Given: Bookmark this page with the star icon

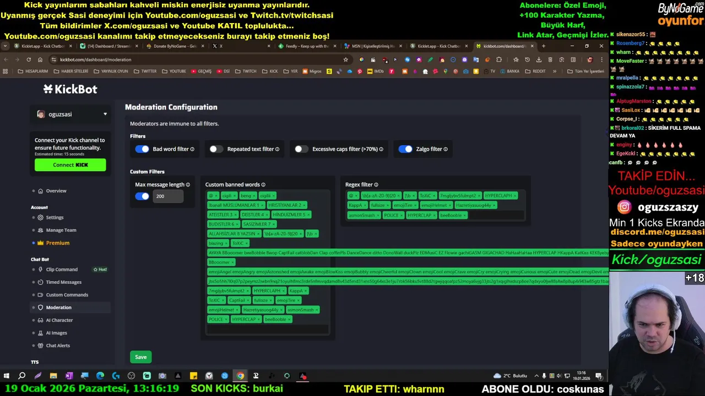Looking at the screenshot, I should (x=346, y=59).
